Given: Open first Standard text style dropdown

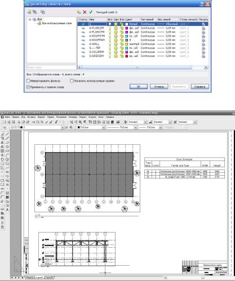Looking at the screenshot, I should tap(145, 122).
